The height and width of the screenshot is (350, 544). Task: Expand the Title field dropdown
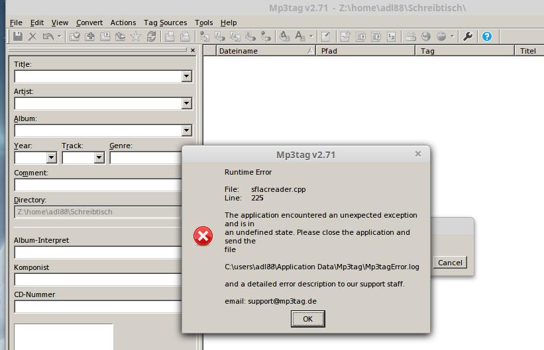[186, 76]
